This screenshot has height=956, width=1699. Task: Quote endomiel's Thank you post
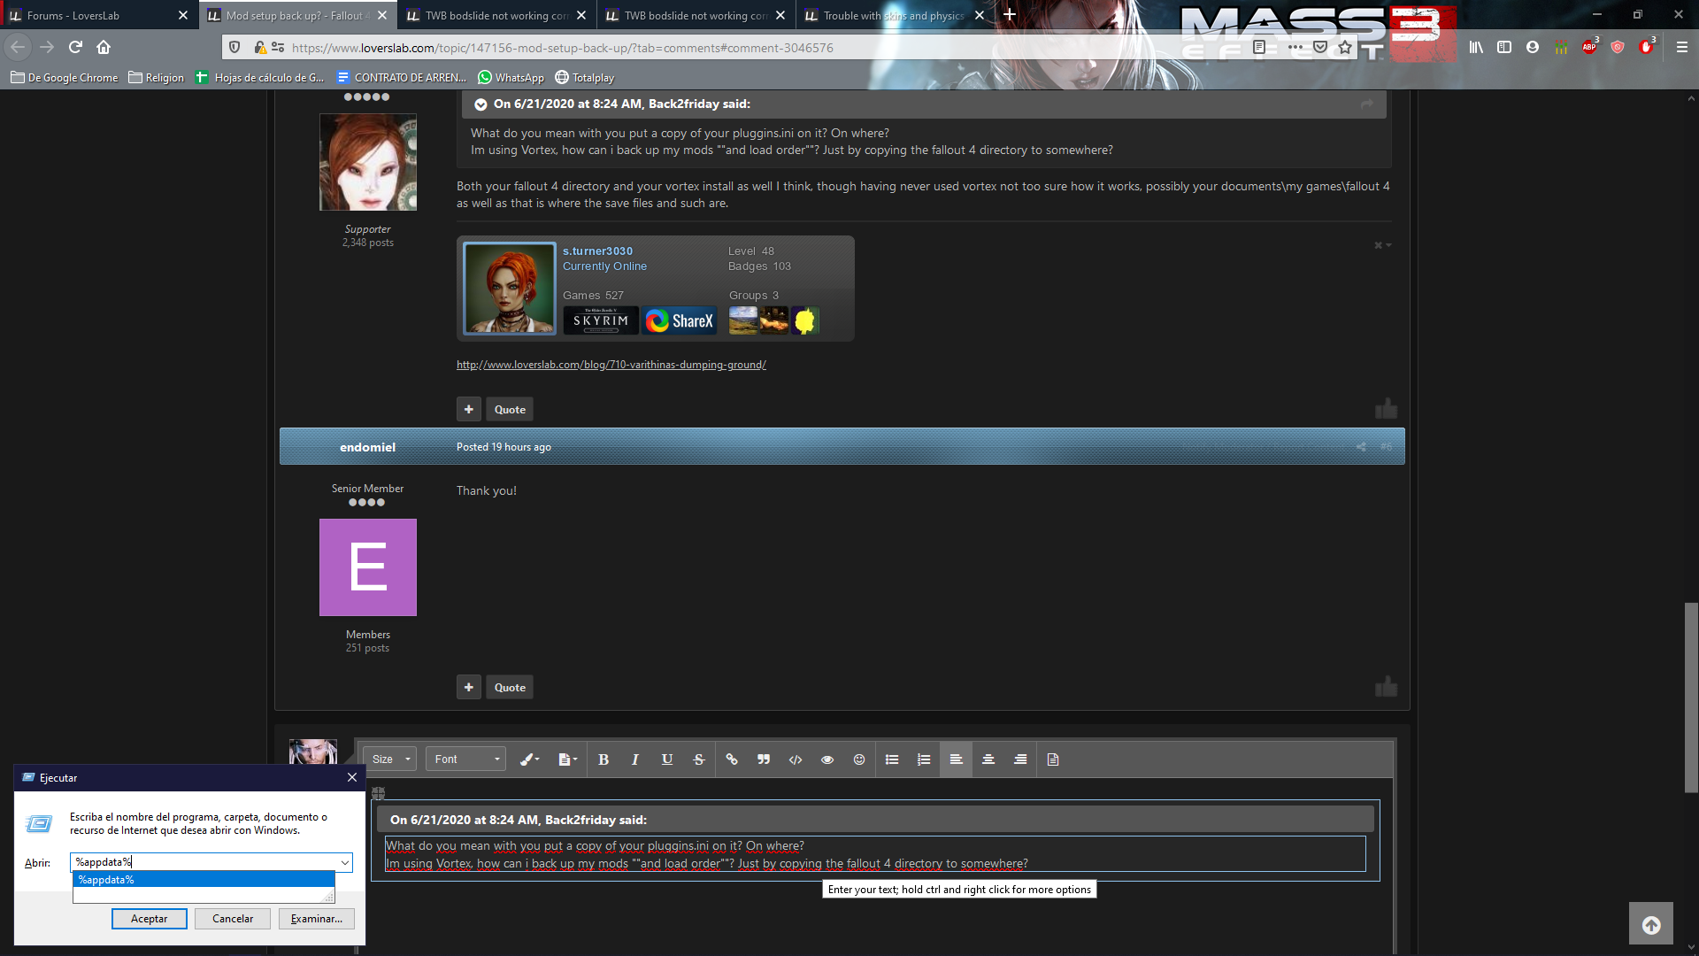(510, 688)
